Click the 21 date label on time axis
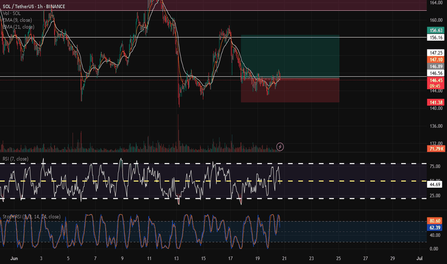 (x=284, y=258)
